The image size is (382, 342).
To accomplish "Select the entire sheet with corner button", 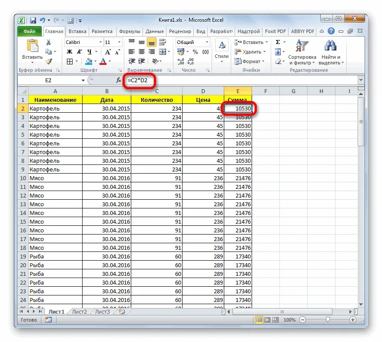I will [23, 91].
